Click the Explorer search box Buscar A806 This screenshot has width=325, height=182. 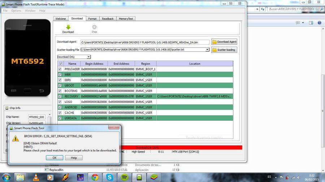pyautogui.click(x=296, y=9)
